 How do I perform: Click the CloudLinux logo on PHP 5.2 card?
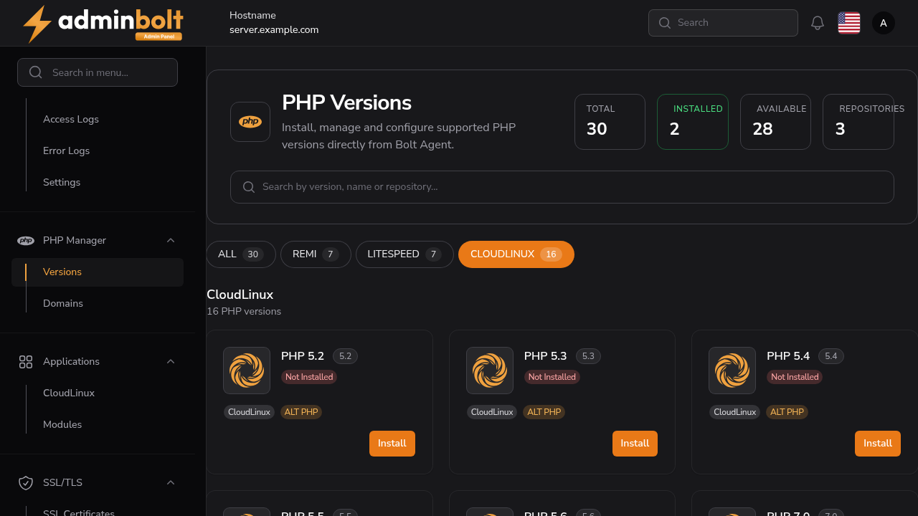[247, 371]
